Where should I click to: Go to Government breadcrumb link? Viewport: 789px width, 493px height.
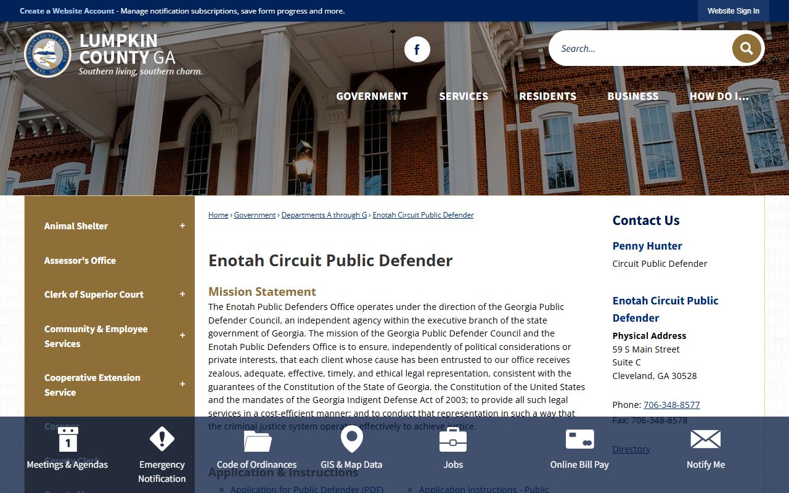[x=255, y=215]
